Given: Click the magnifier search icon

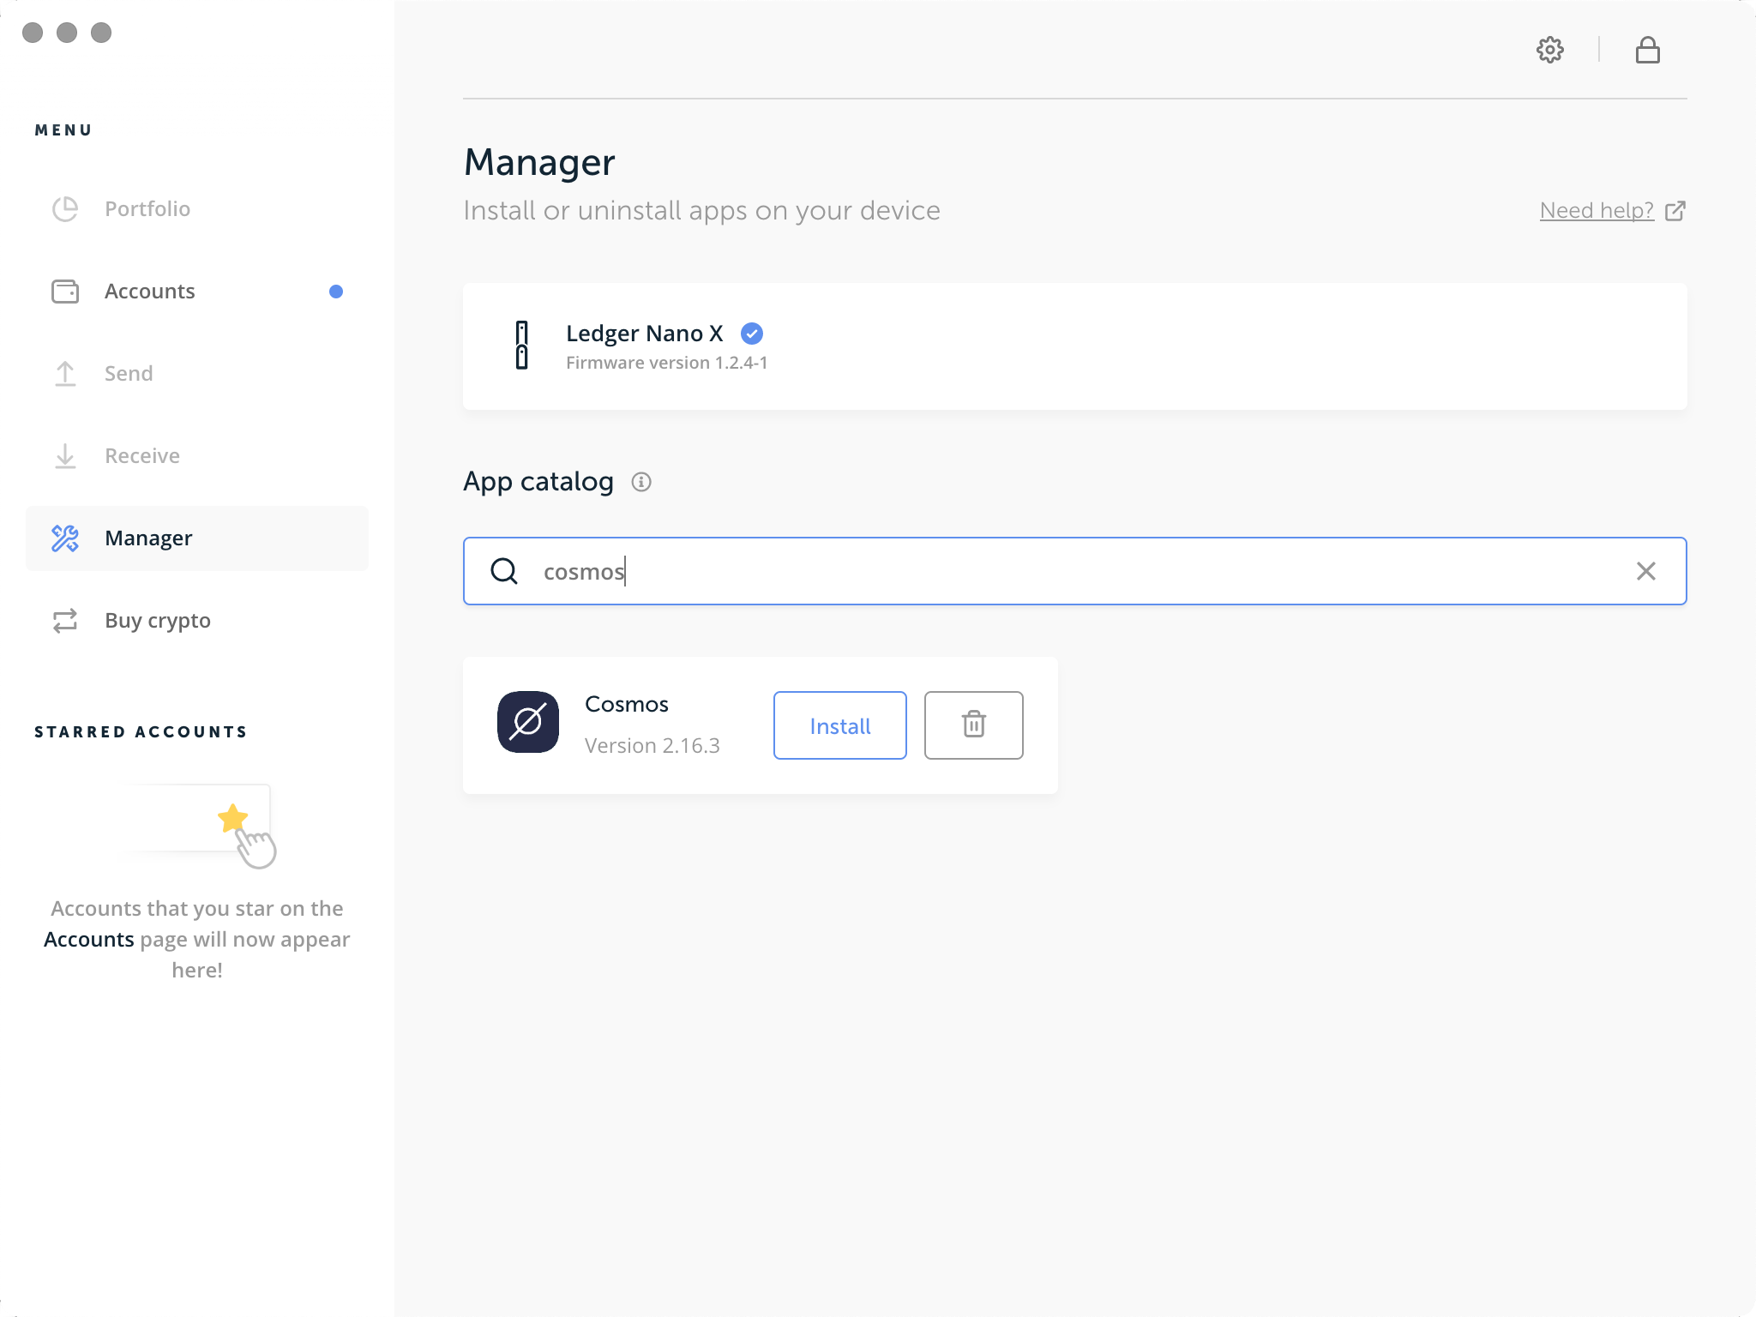Looking at the screenshot, I should (504, 571).
